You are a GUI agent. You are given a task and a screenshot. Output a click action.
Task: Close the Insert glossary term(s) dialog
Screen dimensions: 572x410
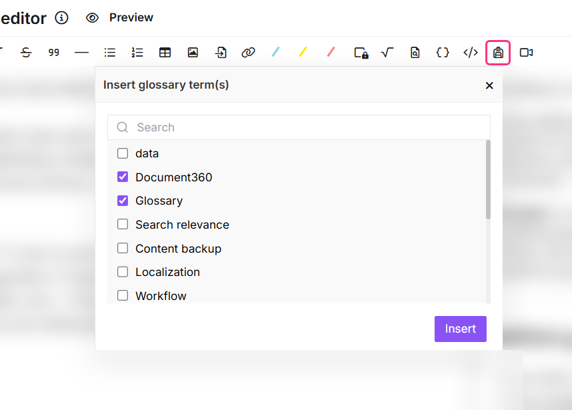(x=489, y=85)
